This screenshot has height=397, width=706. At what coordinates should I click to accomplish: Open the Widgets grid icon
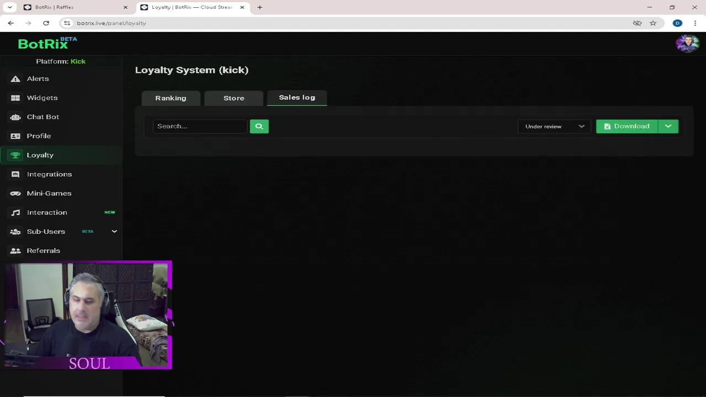click(15, 98)
